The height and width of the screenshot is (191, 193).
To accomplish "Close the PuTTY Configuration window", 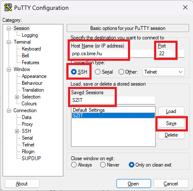I will click(x=185, y=7).
